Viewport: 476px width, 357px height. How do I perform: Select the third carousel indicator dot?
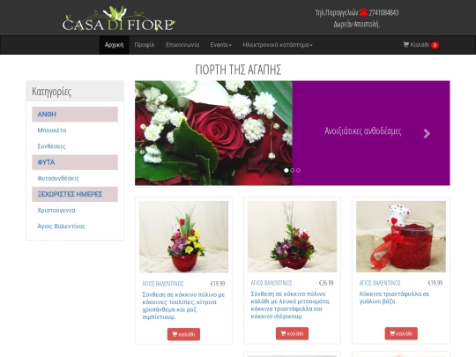pyautogui.click(x=298, y=170)
